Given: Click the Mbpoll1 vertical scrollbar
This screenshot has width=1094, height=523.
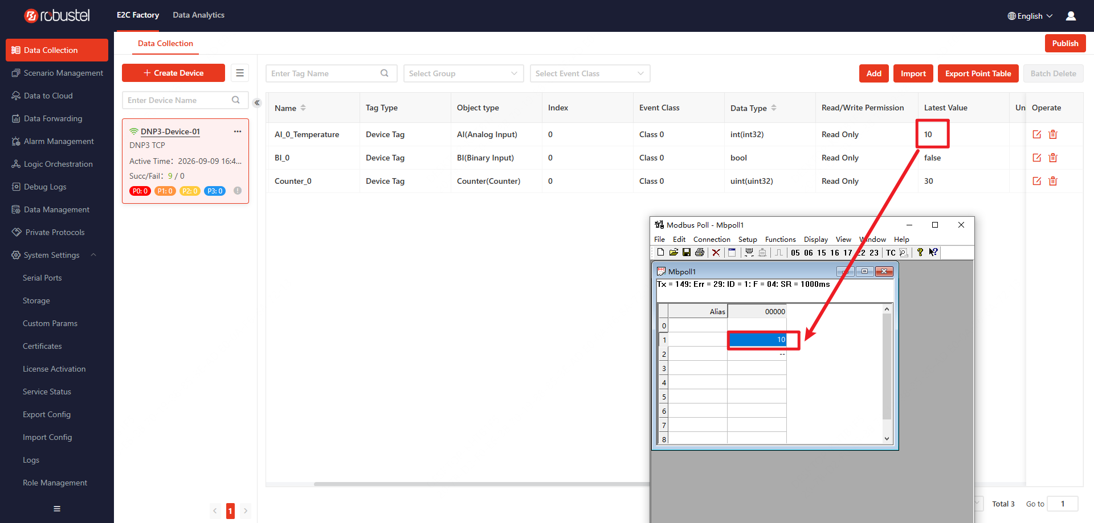Looking at the screenshot, I should pos(887,373).
